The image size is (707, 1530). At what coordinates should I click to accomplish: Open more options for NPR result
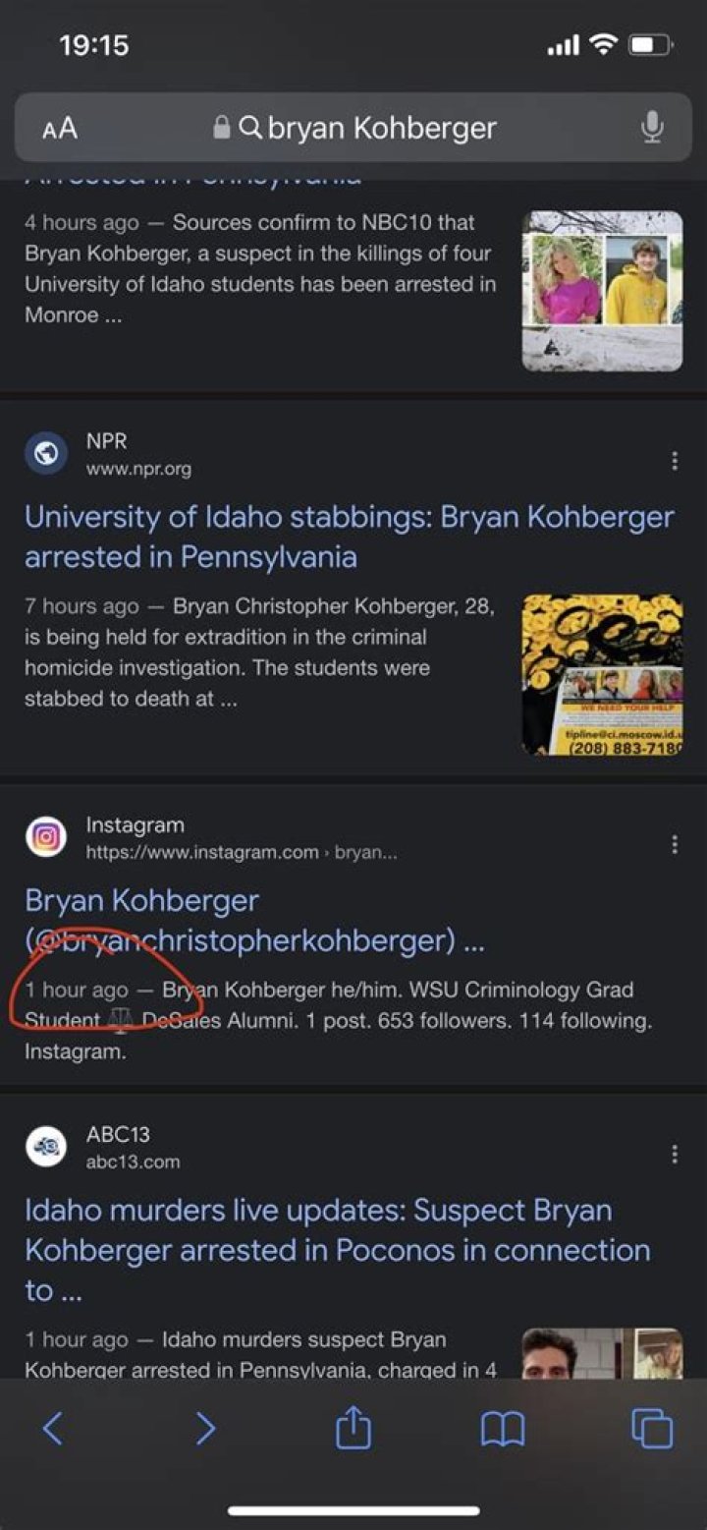pyautogui.click(x=674, y=461)
